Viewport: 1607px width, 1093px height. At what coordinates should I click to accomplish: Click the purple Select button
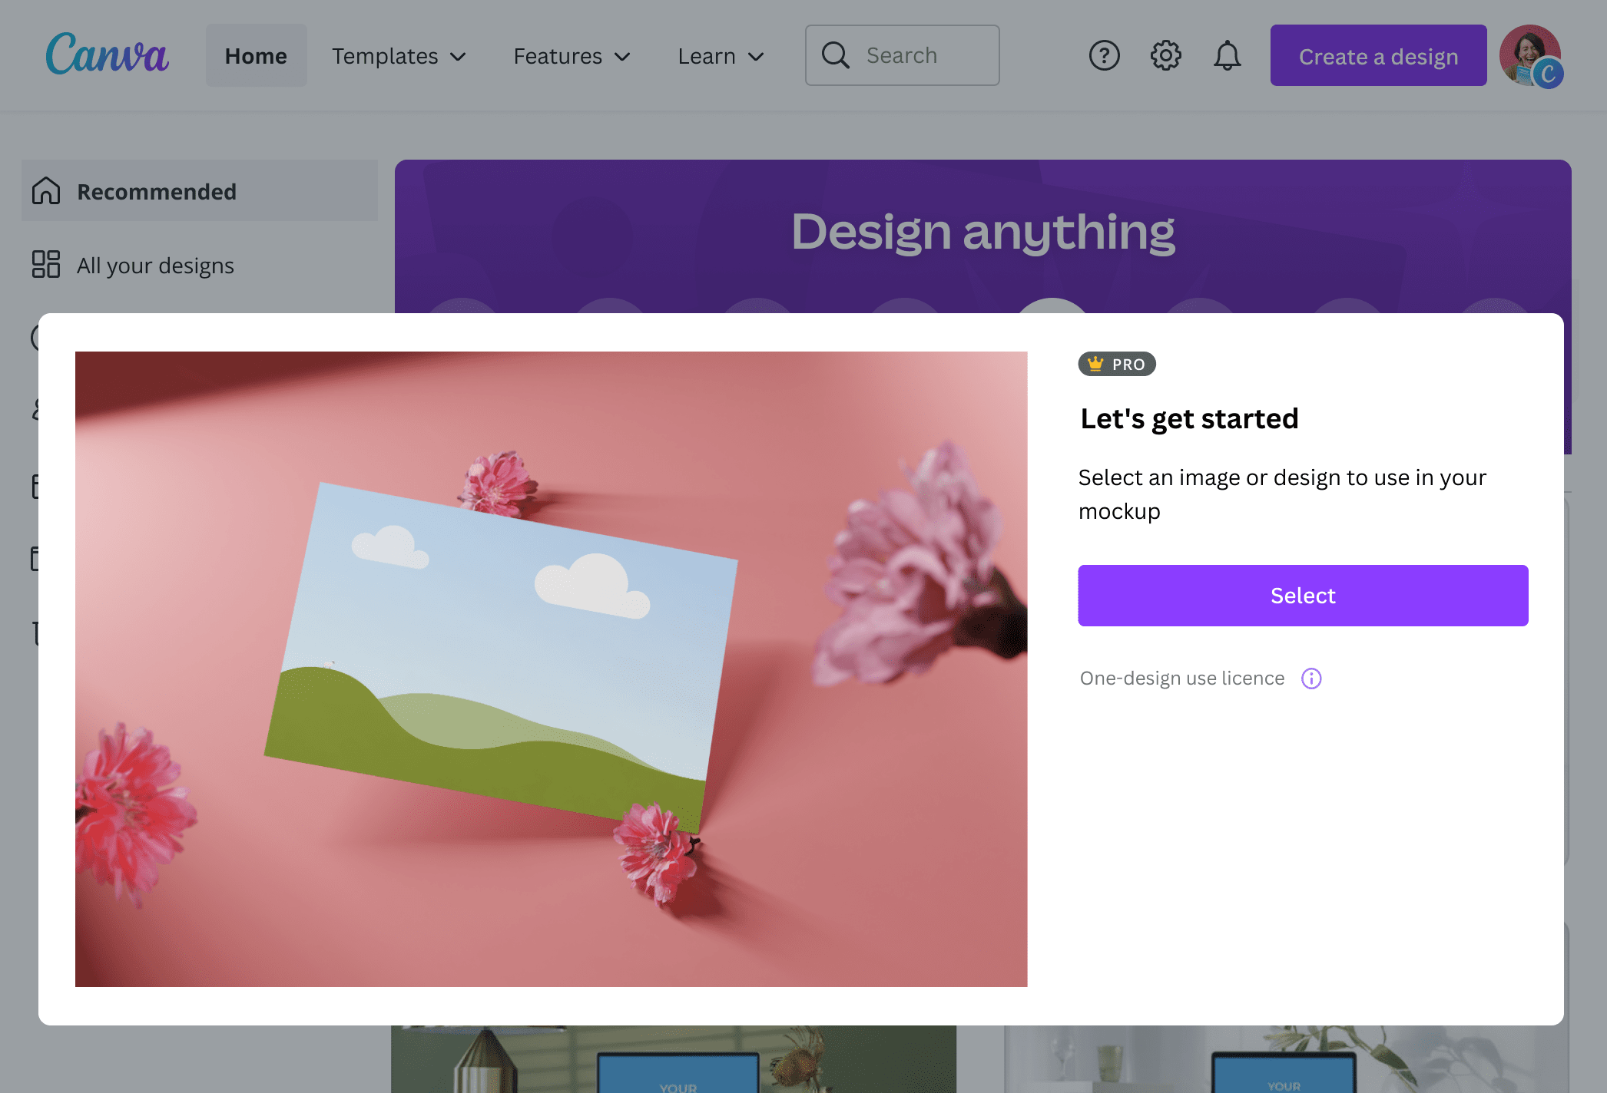1303,595
